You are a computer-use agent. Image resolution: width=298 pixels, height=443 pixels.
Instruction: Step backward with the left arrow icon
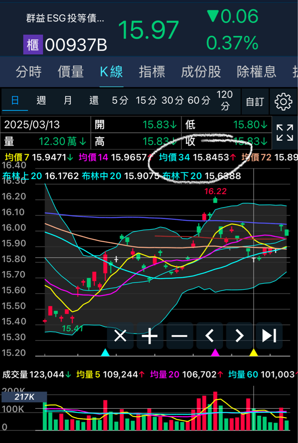coord(209,336)
